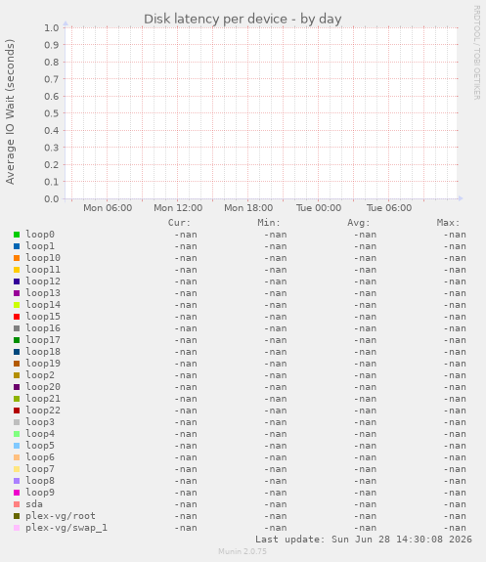Select the loop14 legend label
Viewport: 486px width, 562px height.
click(x=43, y=305)
